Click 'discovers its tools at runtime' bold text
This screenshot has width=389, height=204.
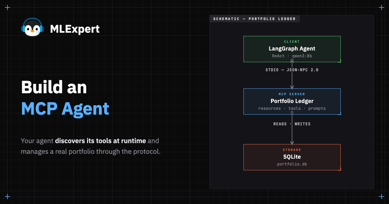(101, 141)
